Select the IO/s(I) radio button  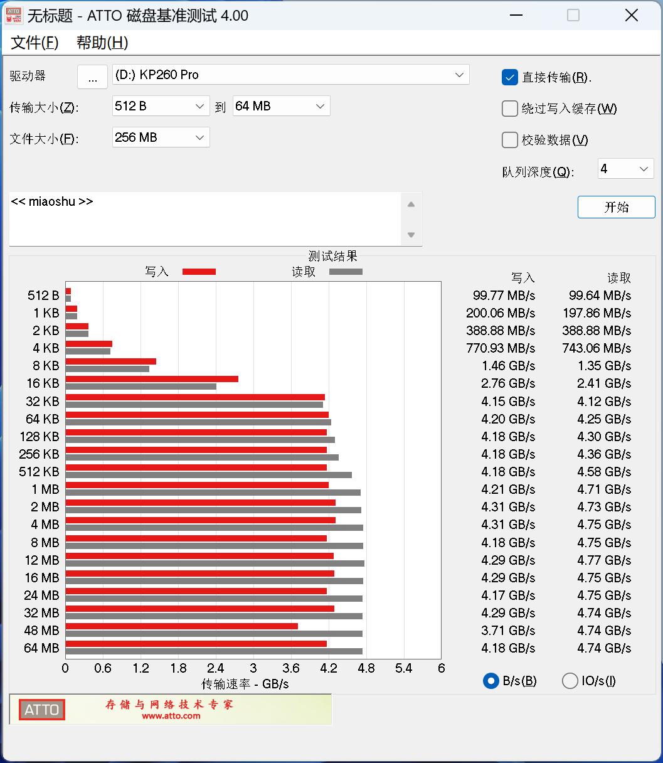[570, 680]
